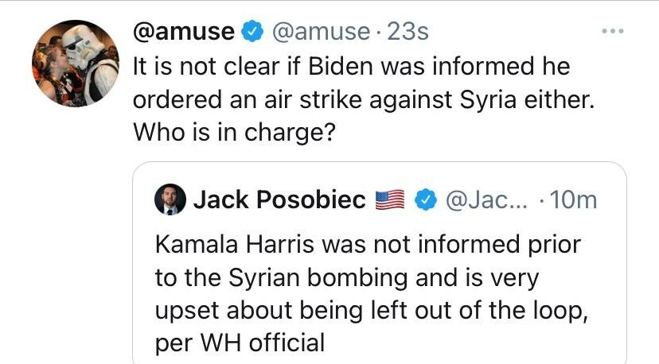Click the gray @amuse handle
659x364 pixels.
click(x=322, y=32)
